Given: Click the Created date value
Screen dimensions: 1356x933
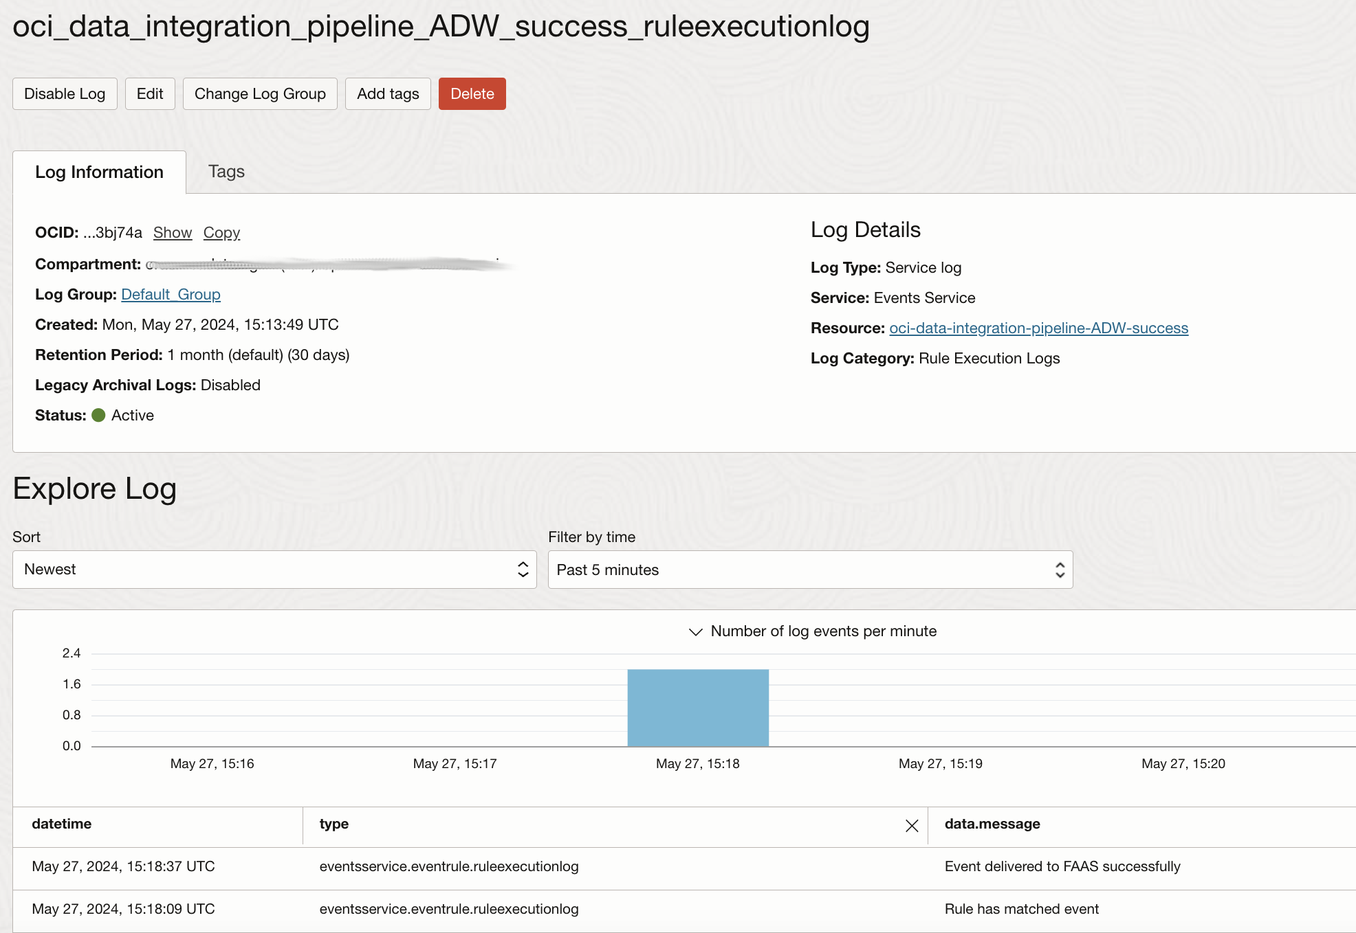Looking at the screenshot, I should (220, 324).
